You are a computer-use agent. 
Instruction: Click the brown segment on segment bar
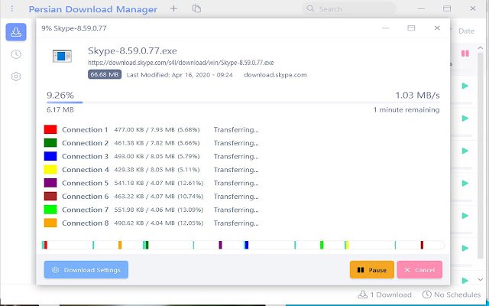coord(422,245)
